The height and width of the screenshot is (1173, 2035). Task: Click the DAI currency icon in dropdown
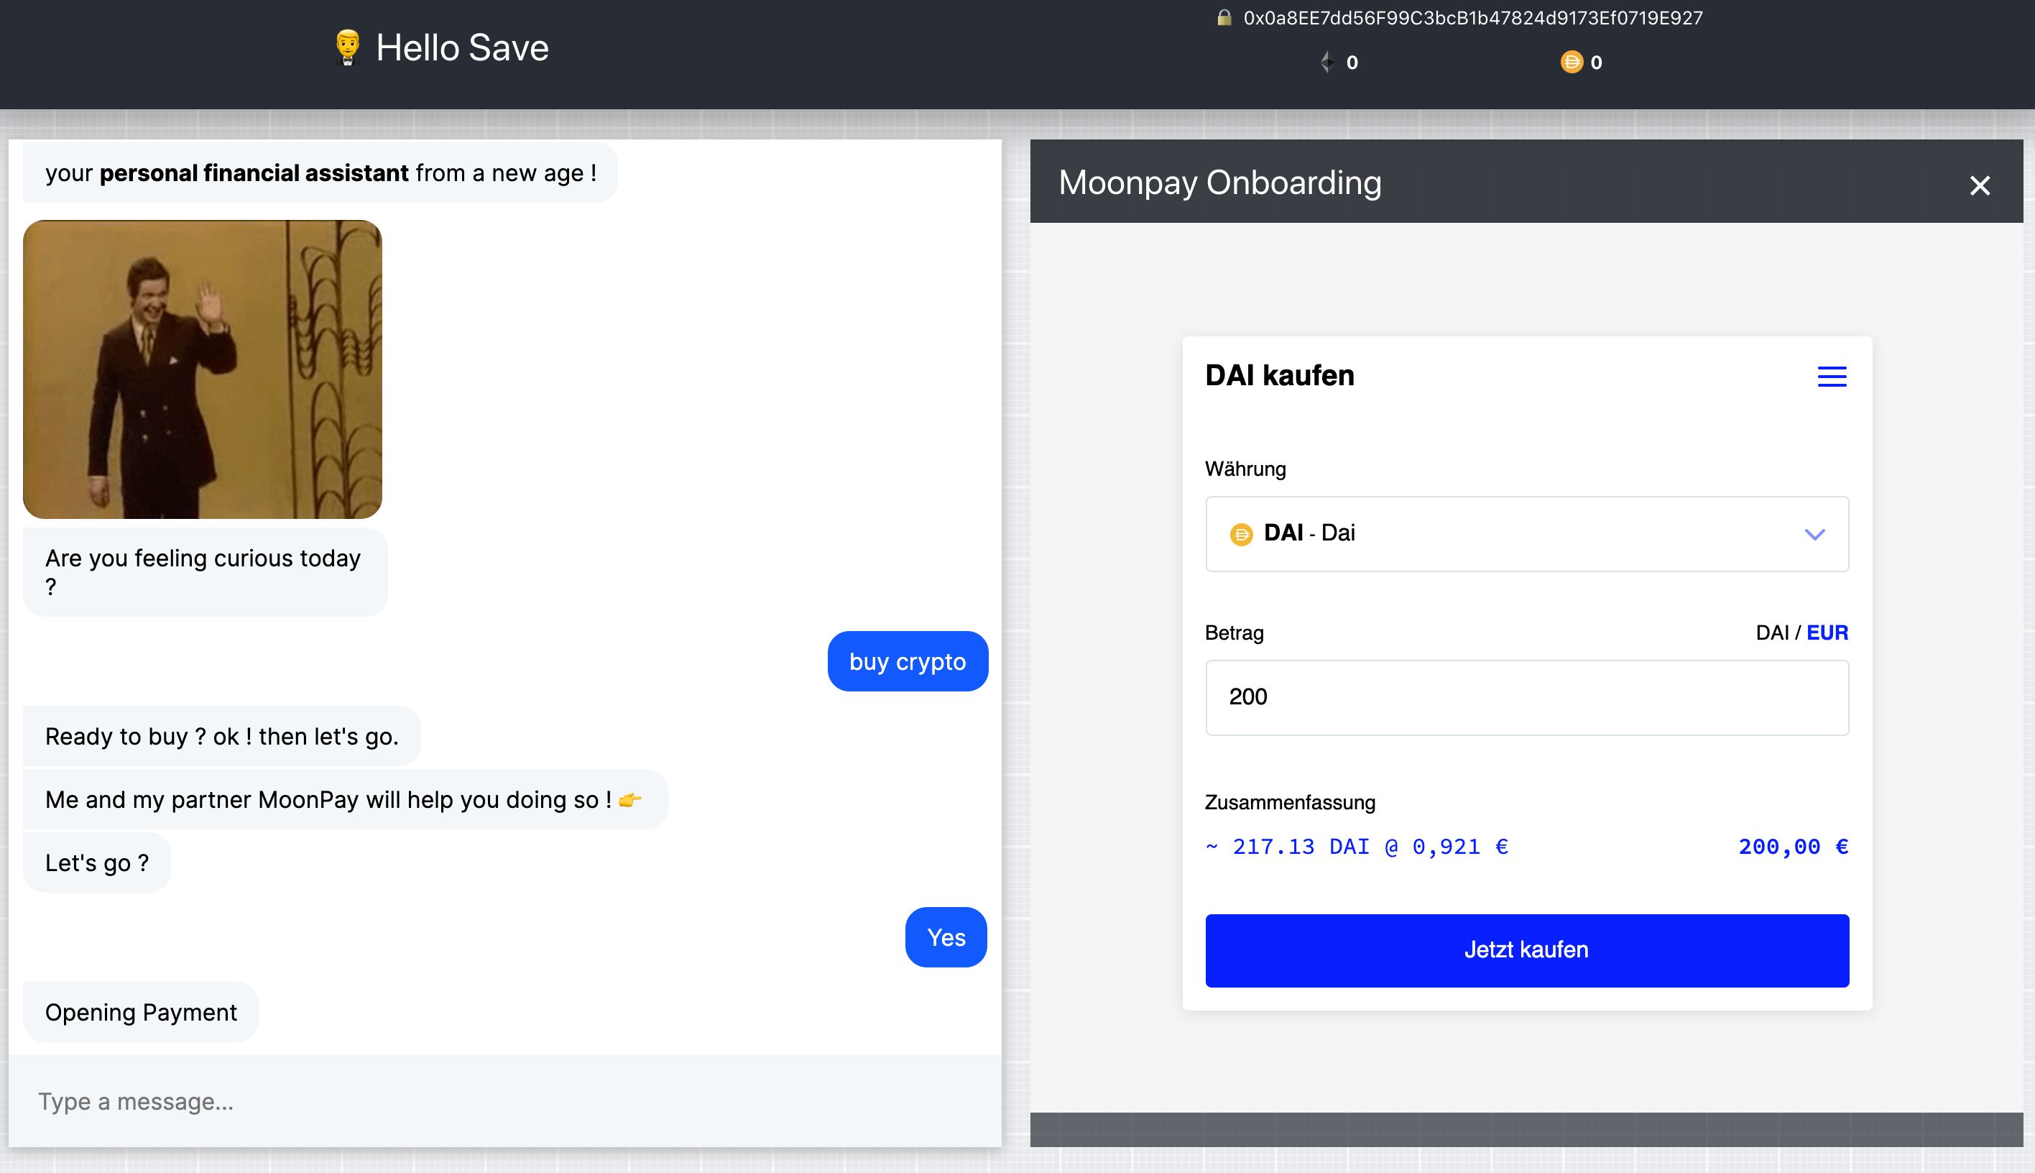[x=1240, y=533]
